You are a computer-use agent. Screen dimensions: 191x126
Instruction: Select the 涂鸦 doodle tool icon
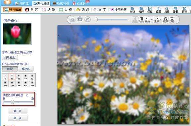click(x=176, y=10)
